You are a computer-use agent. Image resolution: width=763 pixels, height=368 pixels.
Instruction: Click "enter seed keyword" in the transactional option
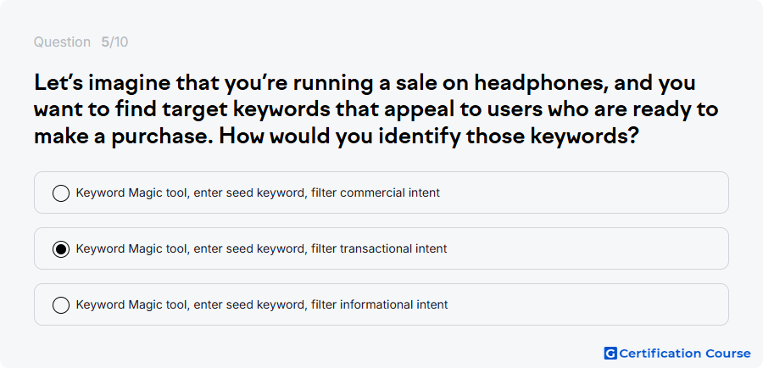250,248
